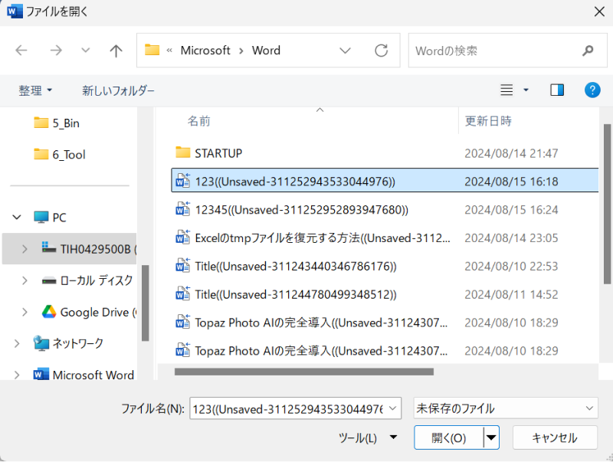This screenshot has width=613, height=462.
Task: Open help with question mark icon
Action: click(592, 90)
